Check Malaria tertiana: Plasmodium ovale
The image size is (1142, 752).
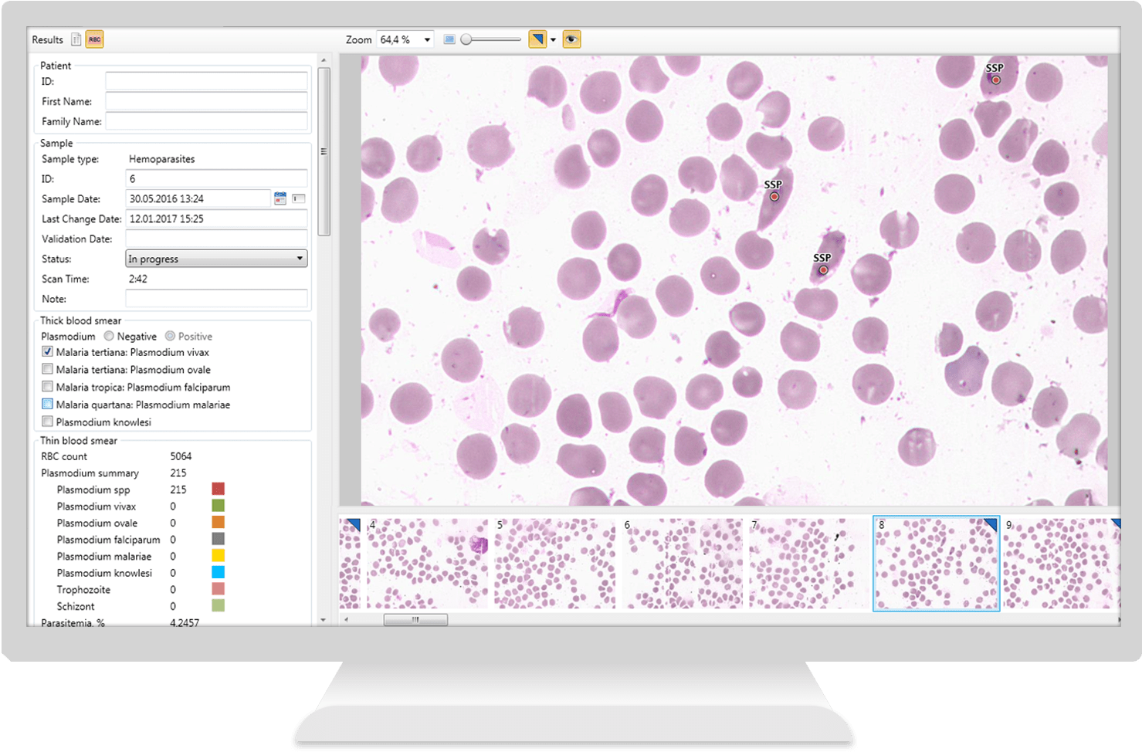(48, 369)
